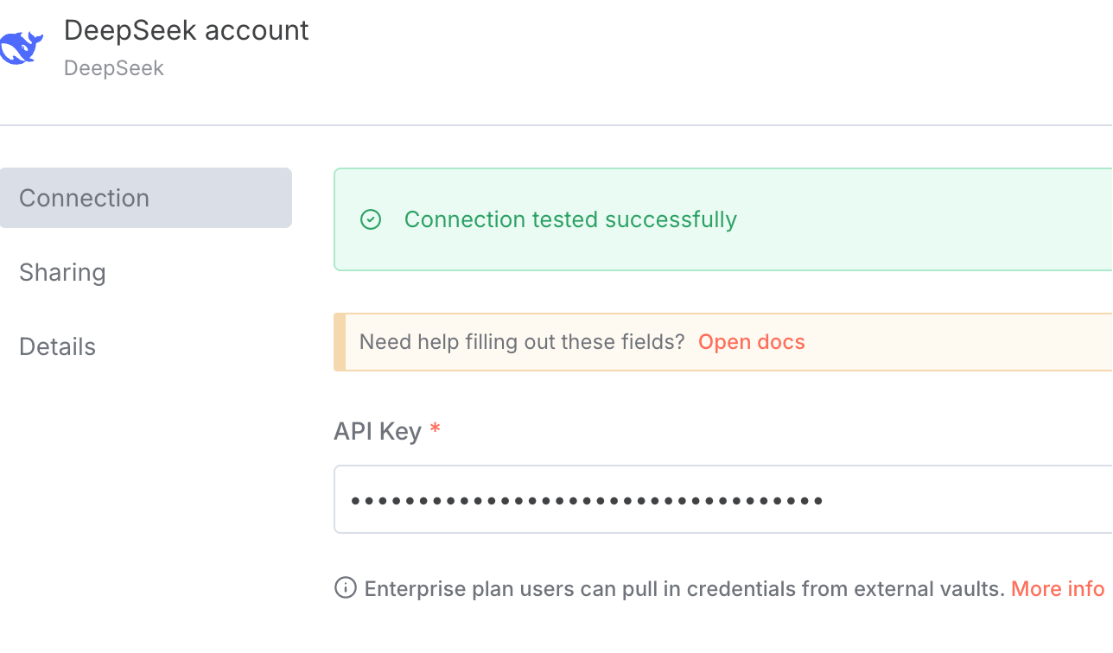Click the masked dots inside the API Key field
Image resolution: width=1113 pixels, height=653 pixels.
pos(587,500)
